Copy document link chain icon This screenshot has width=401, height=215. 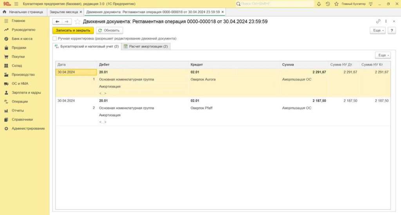point(378,21)
